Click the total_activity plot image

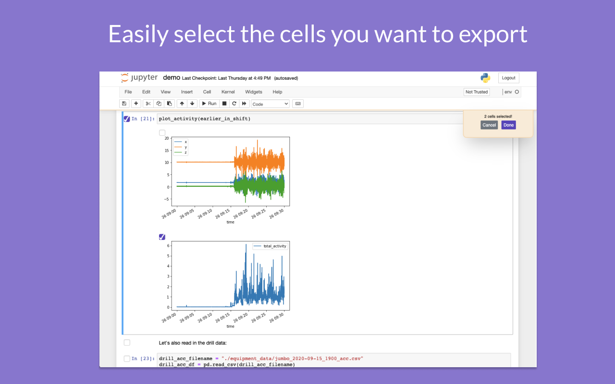tap(225, 285)
